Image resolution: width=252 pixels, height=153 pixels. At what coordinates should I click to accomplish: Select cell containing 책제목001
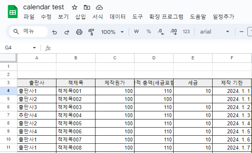[x=76, y=91]
